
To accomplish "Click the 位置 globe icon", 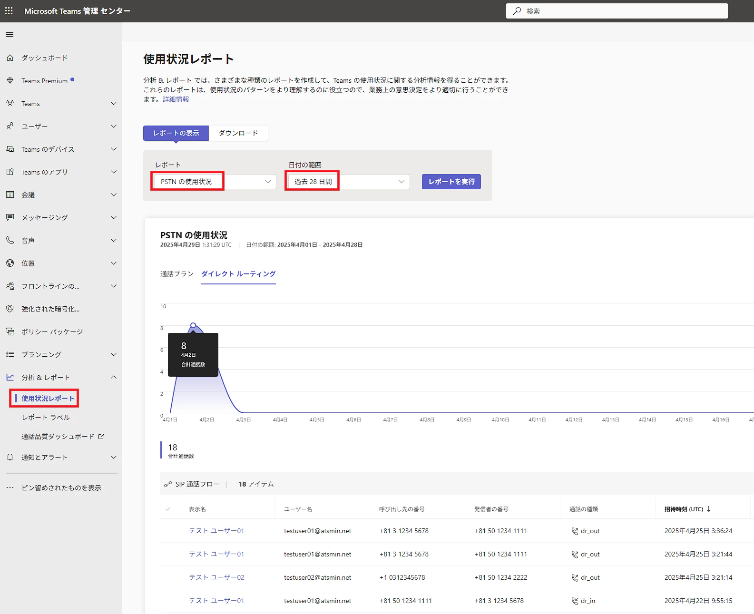I will pyautogui.click(x=10, y=263).
